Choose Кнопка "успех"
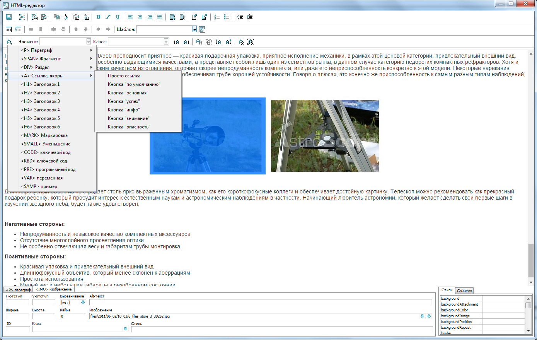537x340 pixels. tap(138, 101)
